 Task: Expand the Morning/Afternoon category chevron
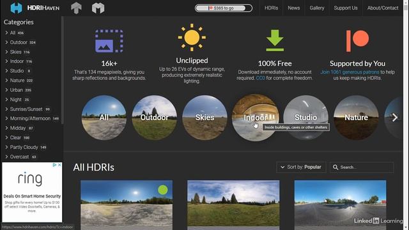coord(6,118)
